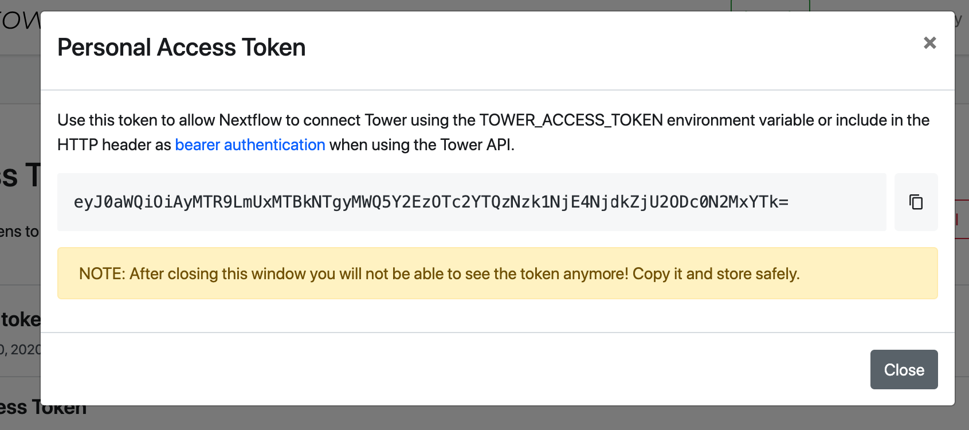Image resolution: width=969 pixels, height=430 pixels.
Task: Click the dimmed "toke" text left of dialog
Action: [21, 319]
